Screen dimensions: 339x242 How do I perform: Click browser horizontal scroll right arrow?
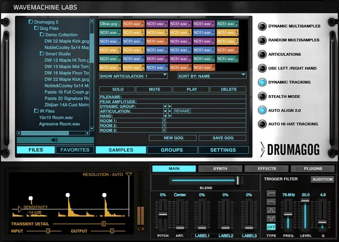click(87, 133)
